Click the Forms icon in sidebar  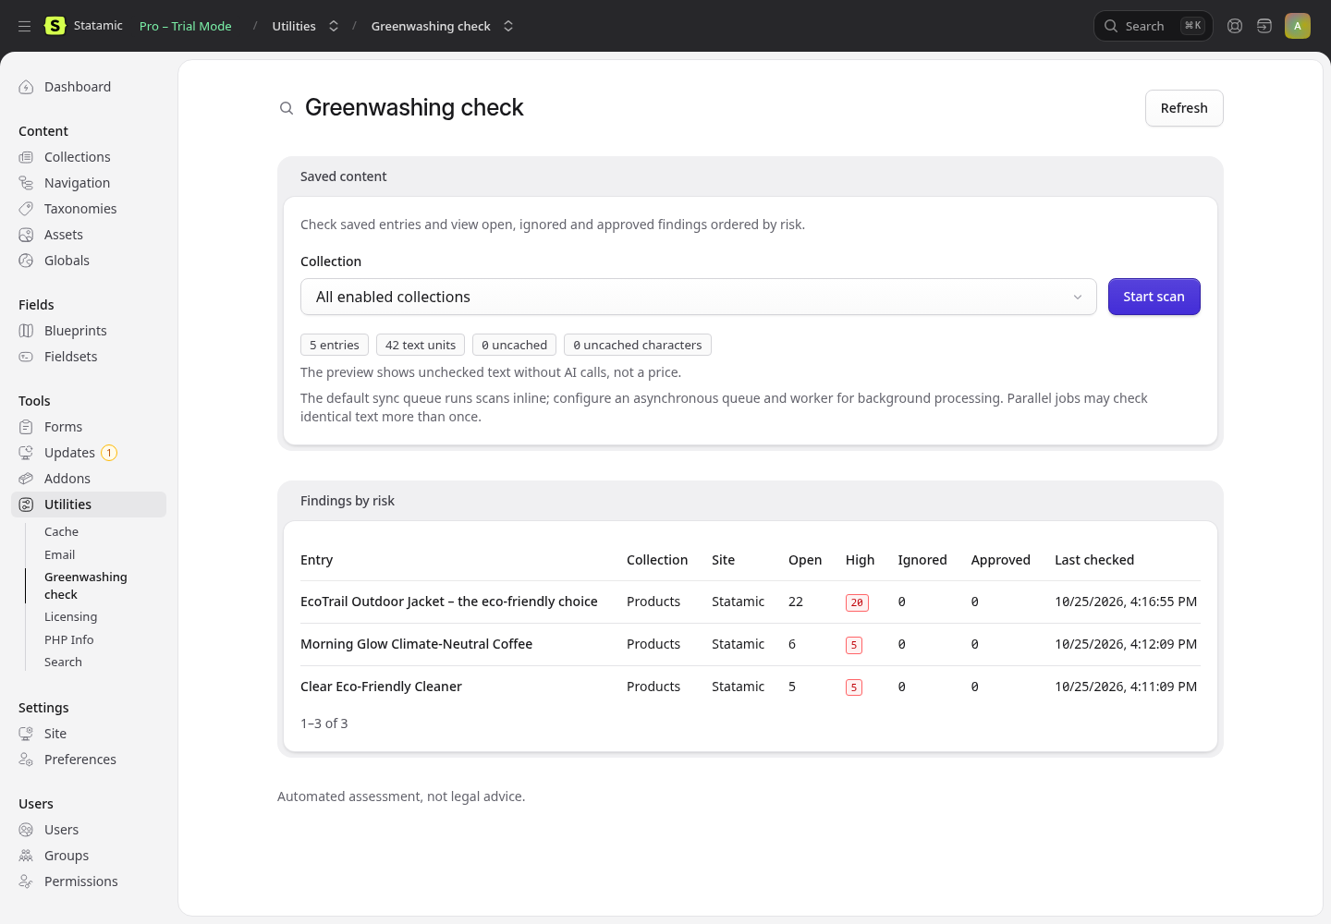point(26,427)
